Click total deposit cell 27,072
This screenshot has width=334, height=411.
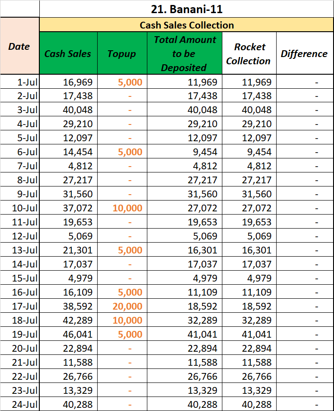[184, 208]
